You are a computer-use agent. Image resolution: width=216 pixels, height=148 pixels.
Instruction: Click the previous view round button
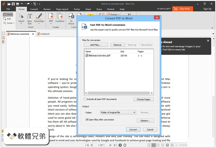120,145
